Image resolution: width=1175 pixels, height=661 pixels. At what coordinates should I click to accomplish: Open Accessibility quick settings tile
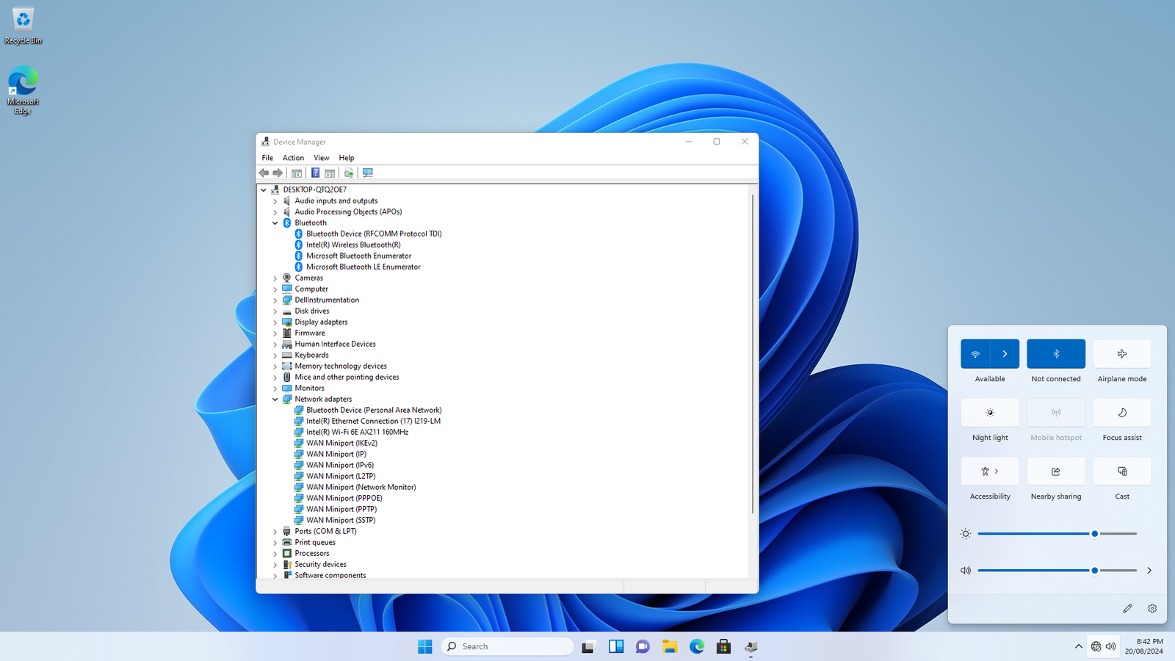click(990, 472)
